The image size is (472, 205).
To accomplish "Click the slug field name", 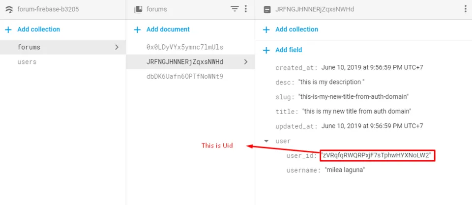I will (285, 97).
